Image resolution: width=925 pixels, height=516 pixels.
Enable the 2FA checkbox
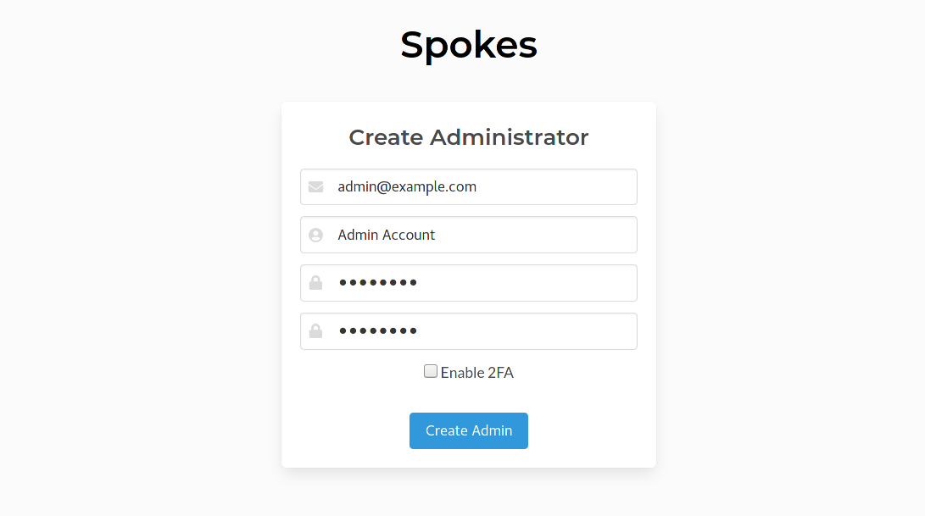[431, 371]
